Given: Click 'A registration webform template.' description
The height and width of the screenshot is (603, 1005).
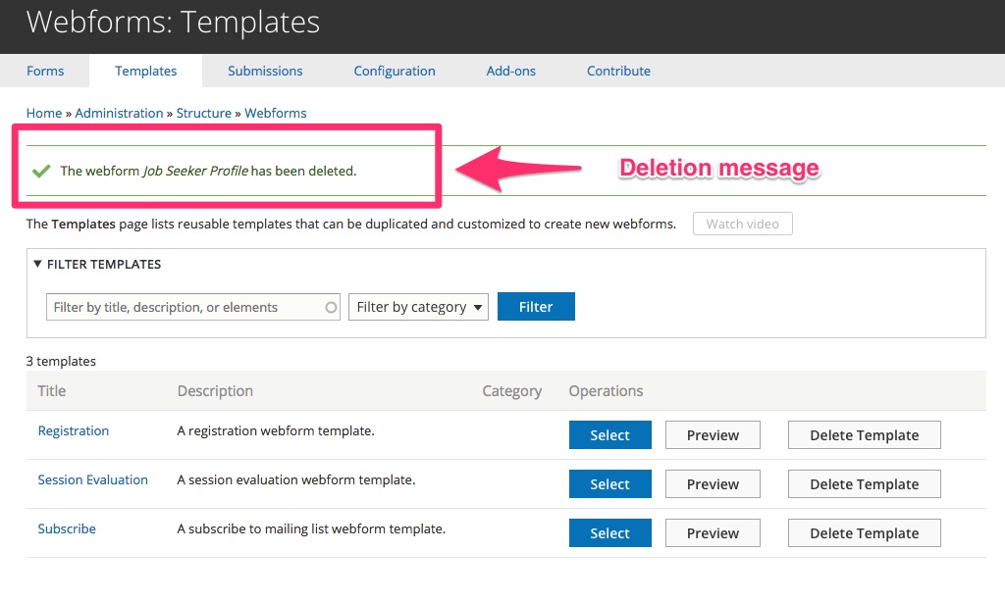Looking at the screenshot, I should click(x=276, y=430).
